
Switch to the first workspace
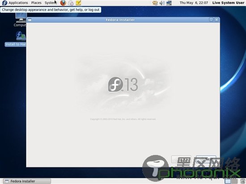(228, 181)
